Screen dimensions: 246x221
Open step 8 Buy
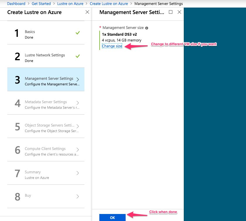(46, 196)
